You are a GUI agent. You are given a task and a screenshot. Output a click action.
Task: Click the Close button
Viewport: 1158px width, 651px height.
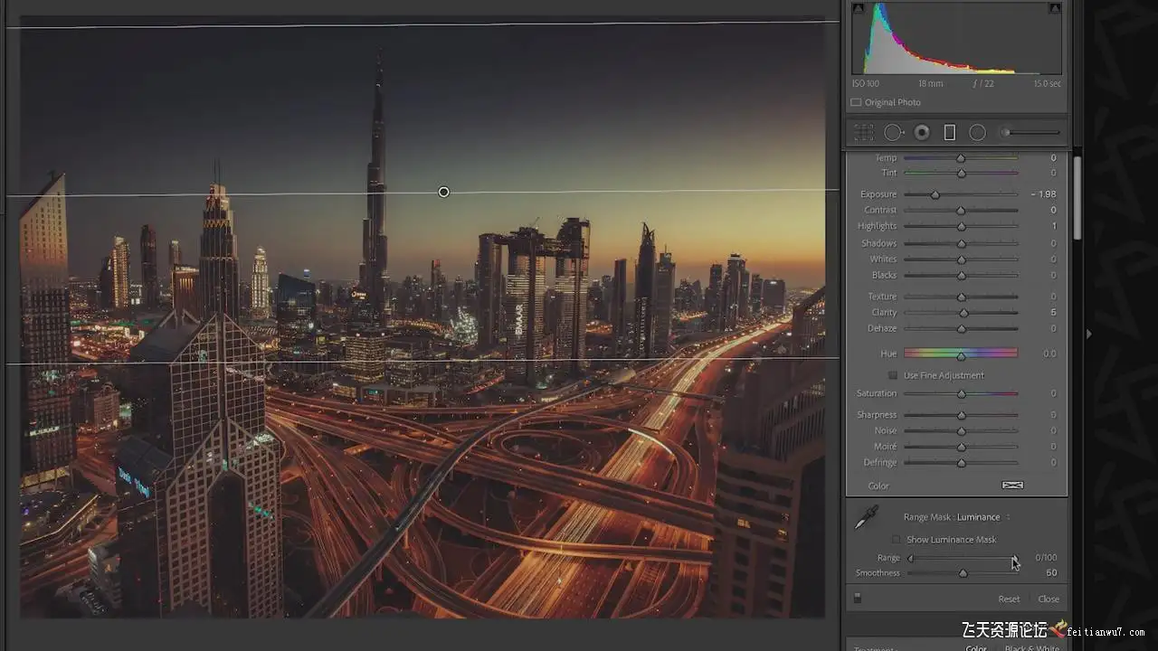point(1049,599)
